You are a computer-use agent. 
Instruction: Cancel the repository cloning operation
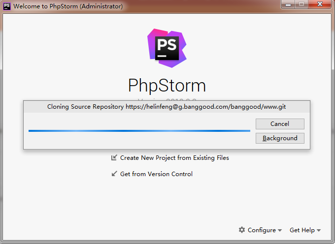pos(280,124)
